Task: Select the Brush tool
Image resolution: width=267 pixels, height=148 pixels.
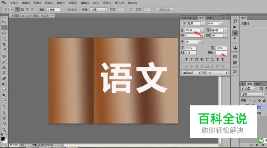Action: tap(4, 61)
